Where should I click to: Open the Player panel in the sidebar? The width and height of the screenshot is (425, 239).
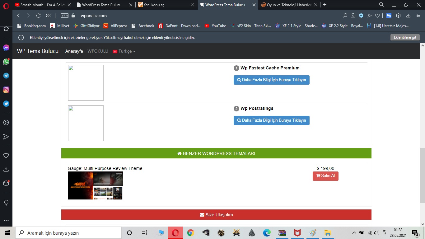[x=6, y=122]
